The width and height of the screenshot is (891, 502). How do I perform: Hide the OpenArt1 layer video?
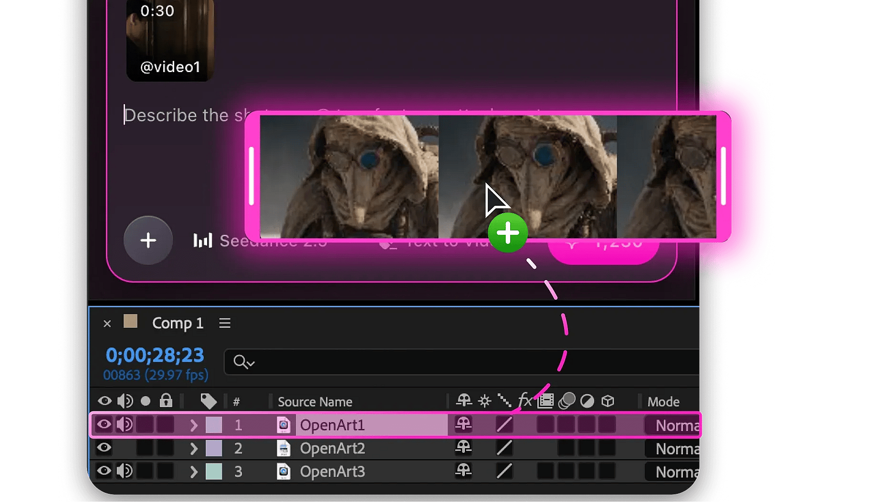[104, 424]
